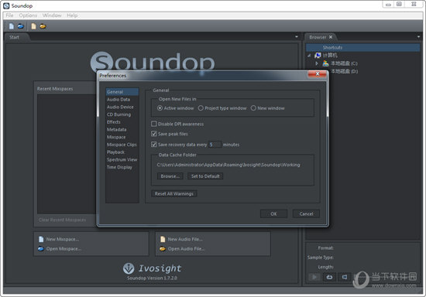This screenshot has width=426, height=297.
Task: Select the Browser tab
Action: pos(318,37)
